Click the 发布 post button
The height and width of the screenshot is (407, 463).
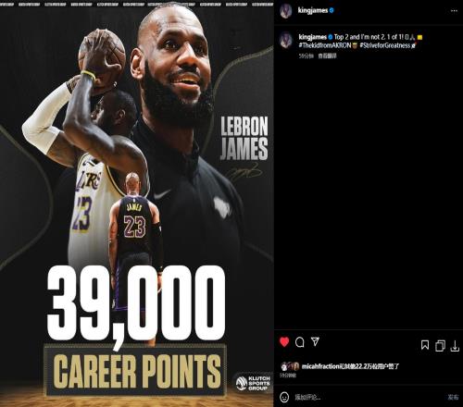453,397
